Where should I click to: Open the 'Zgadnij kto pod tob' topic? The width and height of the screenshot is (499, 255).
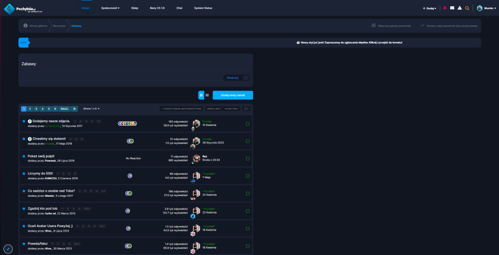click(x=42, y=208)
